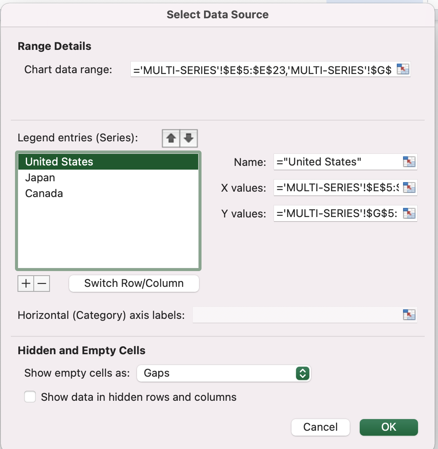Move the selected series down with the arrow icon

click(x=189, y=138)
